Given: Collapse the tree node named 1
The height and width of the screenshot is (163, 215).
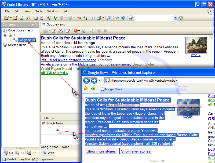Looking at the screenshot, I should pyautogui.click(x=5, y=35).
